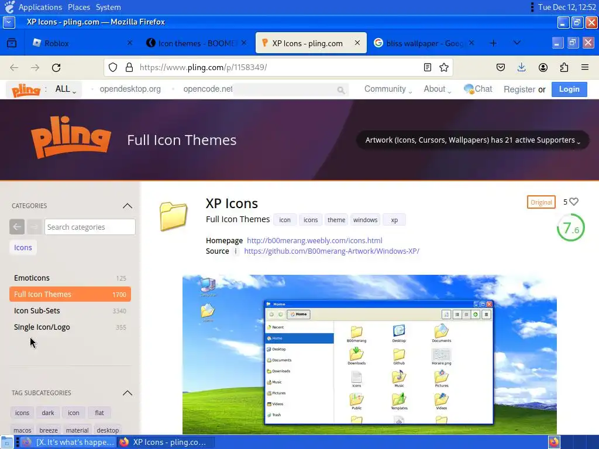Image resolution: width=599 pixels, height=449 pixels.
Task: Expand the Community dropdown menu
Action: pyautogui.click(x=388, y=89)
